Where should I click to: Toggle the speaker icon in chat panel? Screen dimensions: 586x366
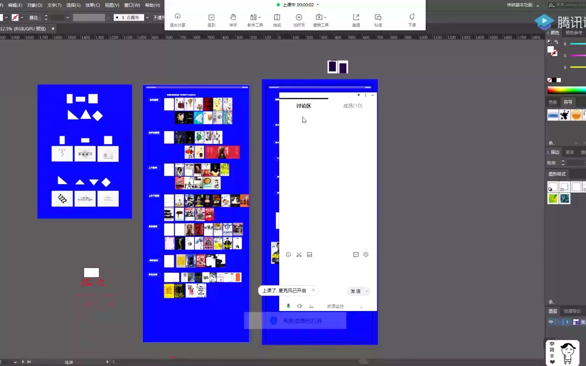click(300, 306)
